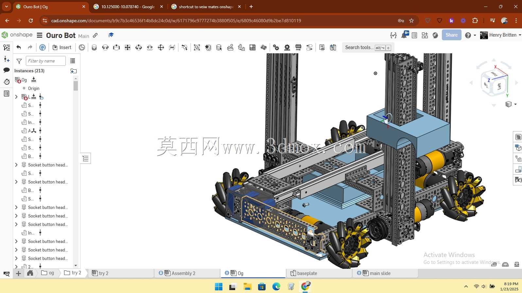522x293 pixels.
Task: Expand the first Socket button head instance
Action: (x=16, y=165)
